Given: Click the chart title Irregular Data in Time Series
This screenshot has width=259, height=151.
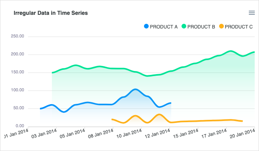Looking at the screenshot, I should click(x=51, y=13).
